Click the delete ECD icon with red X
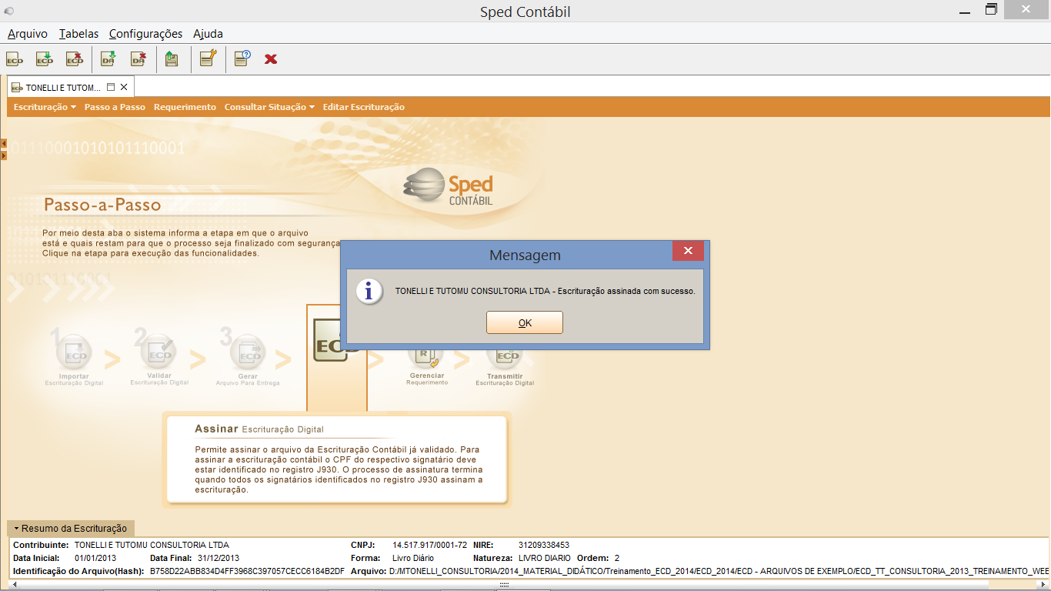Viewport: 1051px width, 591px height. (x=75, y=58)
